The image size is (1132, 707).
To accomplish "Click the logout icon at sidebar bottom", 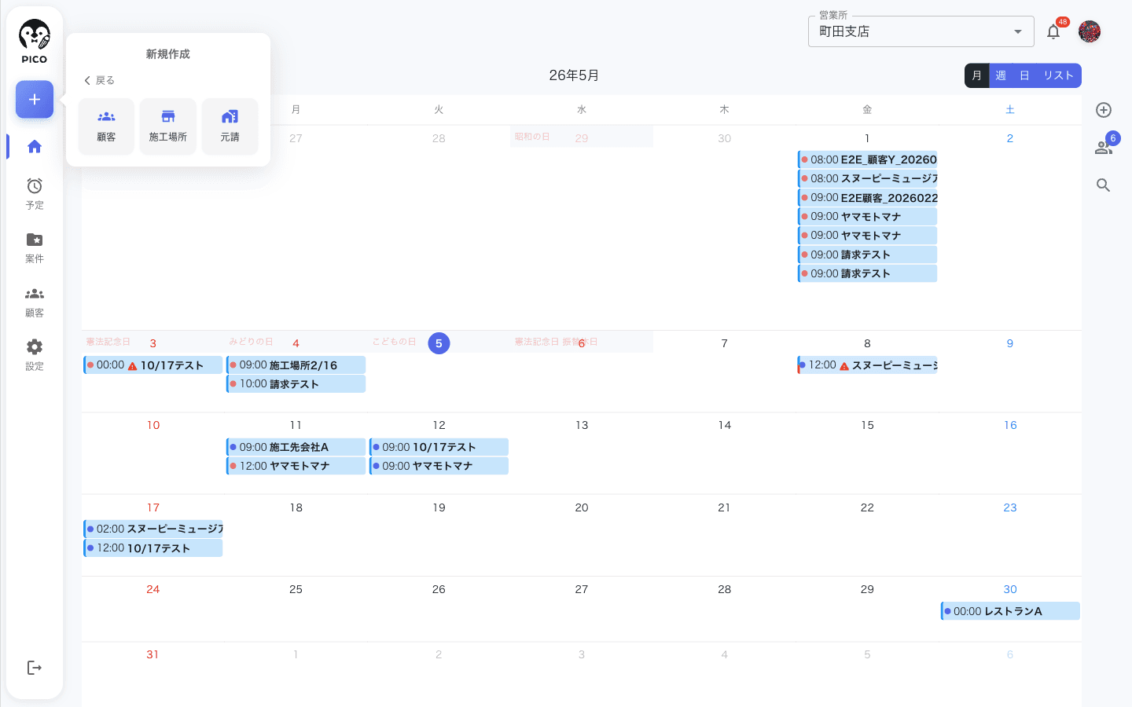I will coord(35,668).
